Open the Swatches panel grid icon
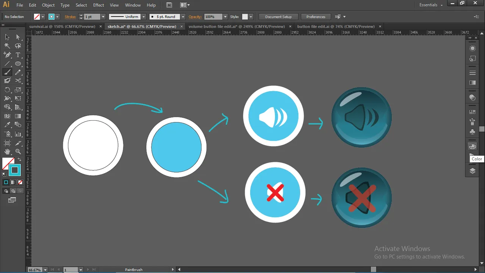 [472, 112]
